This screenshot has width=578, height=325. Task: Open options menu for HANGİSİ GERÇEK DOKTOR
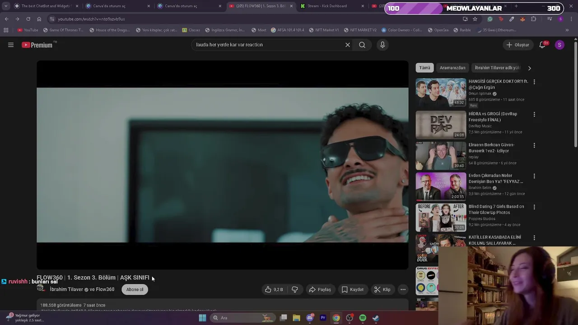pos(534,82)
